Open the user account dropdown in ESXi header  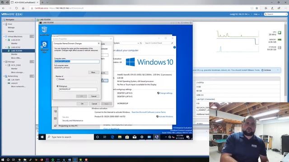pos(239,14)
